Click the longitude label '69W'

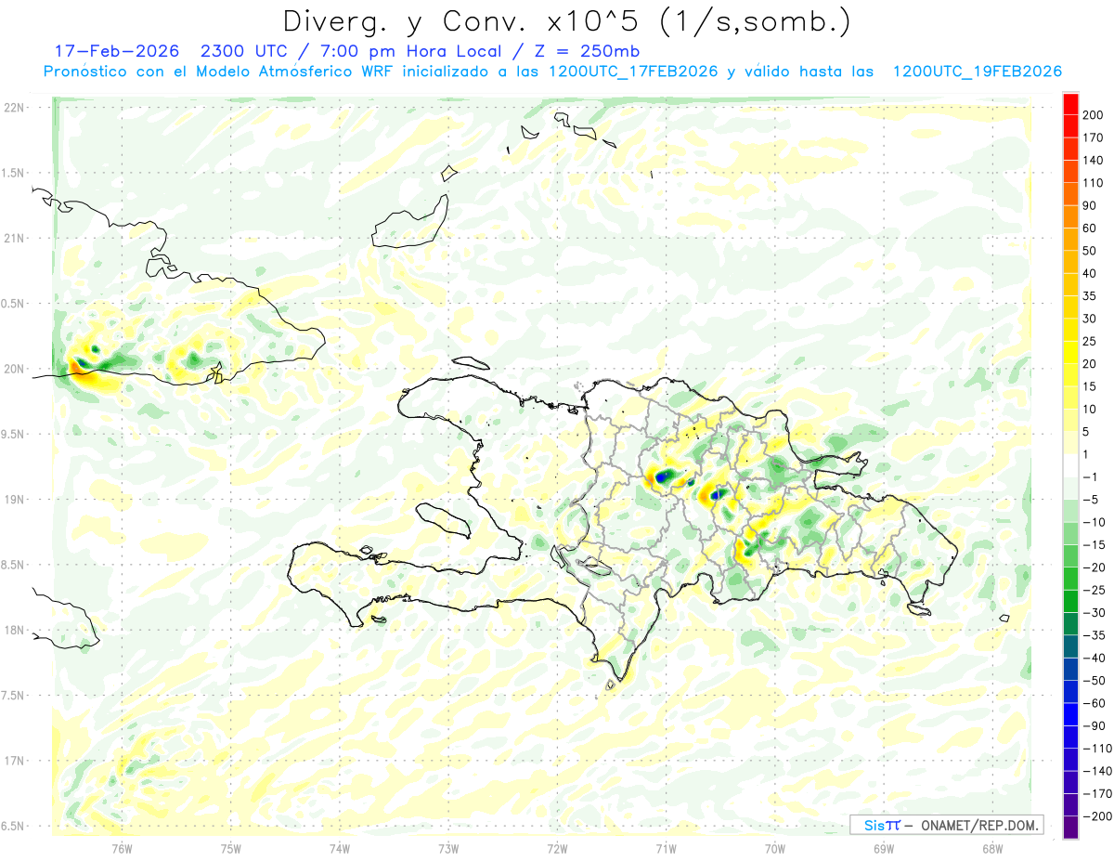pyautogui.click(x=884, y=847)
